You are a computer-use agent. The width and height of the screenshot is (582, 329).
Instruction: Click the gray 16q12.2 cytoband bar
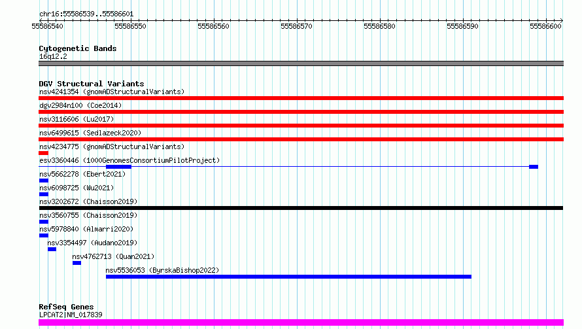pyautogui.click(x=301, y=63)
